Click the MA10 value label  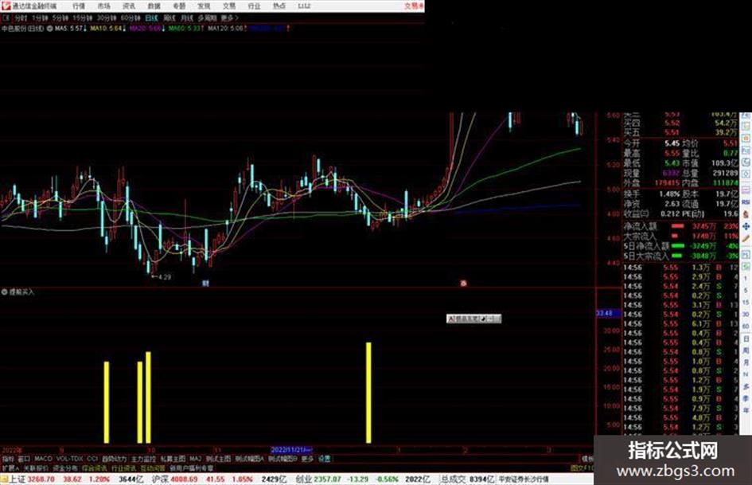tap(108, 29)
